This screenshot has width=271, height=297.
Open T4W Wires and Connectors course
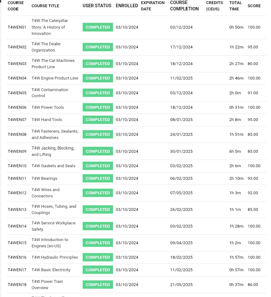point(46,193)
